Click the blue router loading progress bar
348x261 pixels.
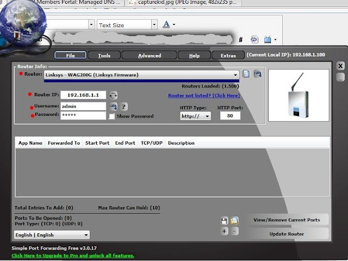(141, 81)
